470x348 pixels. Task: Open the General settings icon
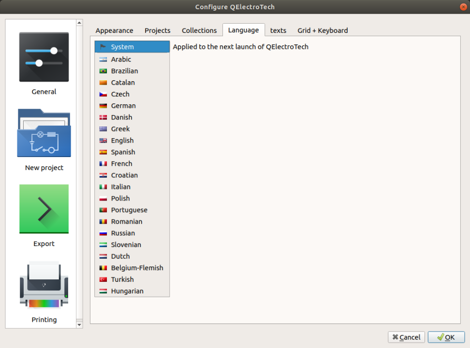coord(44,57)
